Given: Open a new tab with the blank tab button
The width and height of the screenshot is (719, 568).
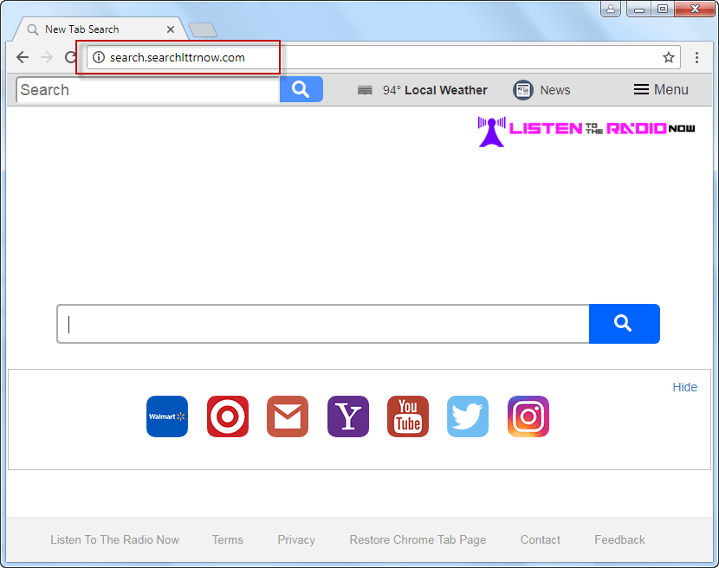Looking at the screenshot, I should (x=203, y=29).
